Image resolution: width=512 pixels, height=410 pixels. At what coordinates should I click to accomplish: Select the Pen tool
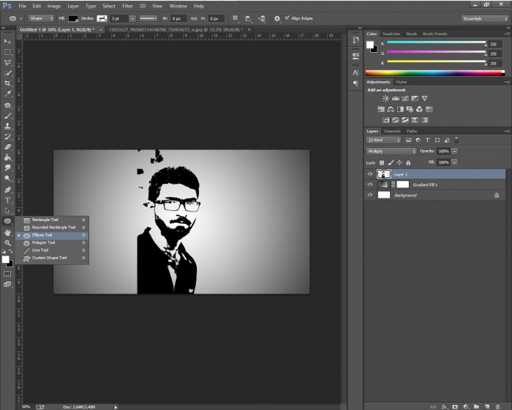tap(8, 189)
